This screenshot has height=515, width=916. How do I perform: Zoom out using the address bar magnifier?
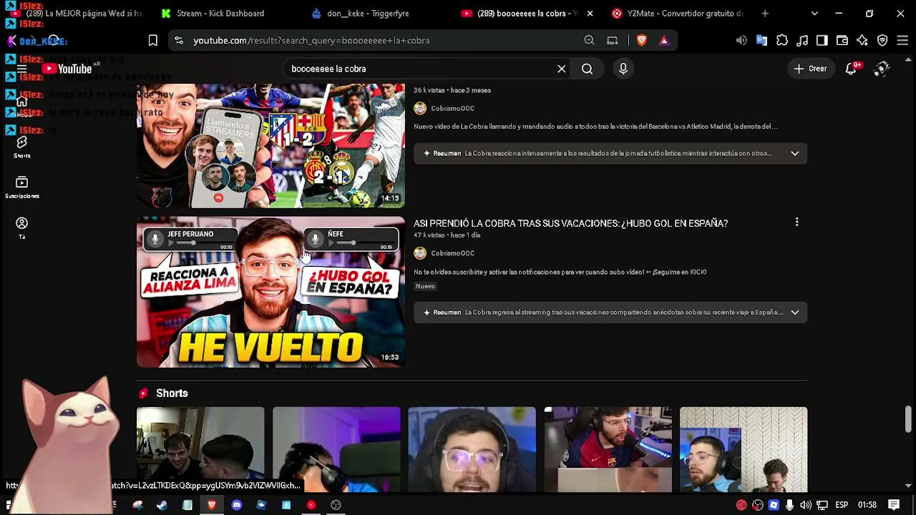coord(589,41)
